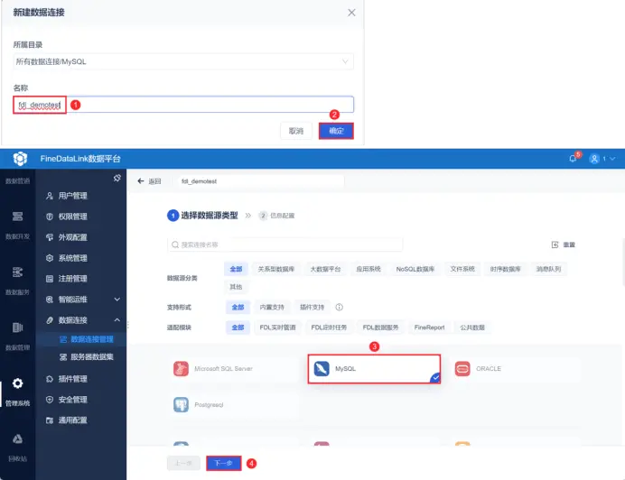625x480 pixels.
Task: Open the user avatar icon
Action: coord(594,159)
